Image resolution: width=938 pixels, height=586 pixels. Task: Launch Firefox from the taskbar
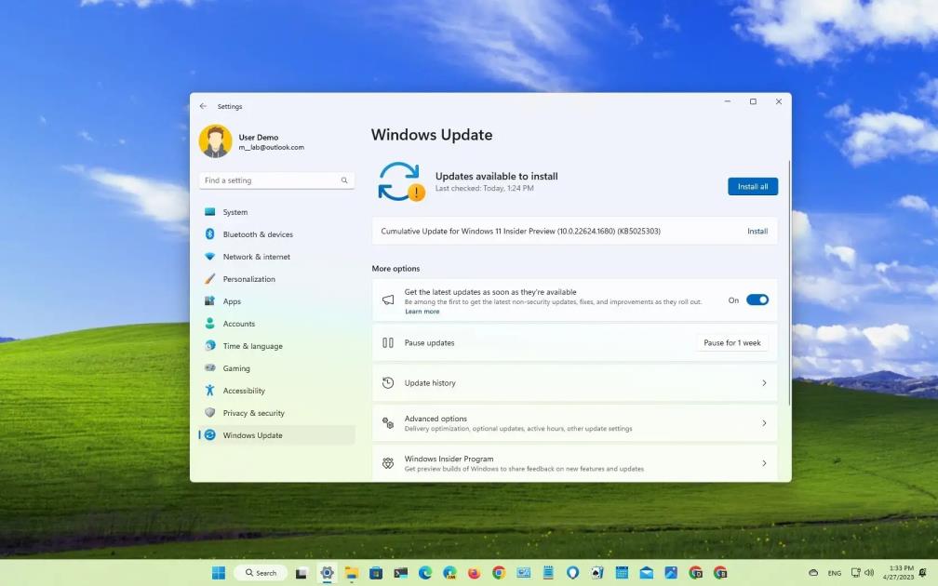tap(474, 573)
